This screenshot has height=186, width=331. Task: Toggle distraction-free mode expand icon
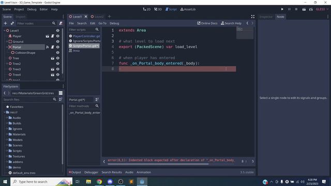253,17
